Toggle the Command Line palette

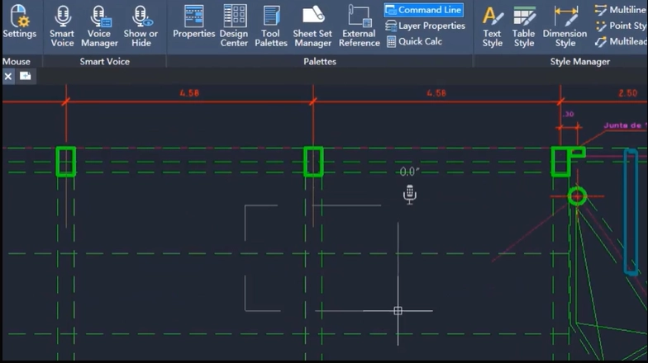(x=423, y=10)
